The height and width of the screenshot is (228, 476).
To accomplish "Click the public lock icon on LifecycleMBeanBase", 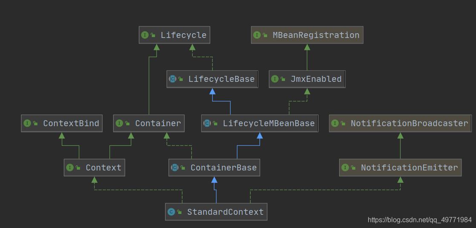I will [216, 124].
